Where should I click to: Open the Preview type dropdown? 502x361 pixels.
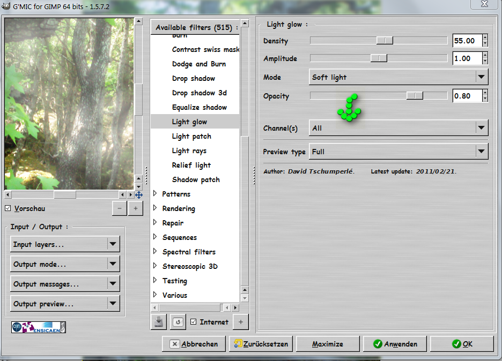click(x=398, y=151)
